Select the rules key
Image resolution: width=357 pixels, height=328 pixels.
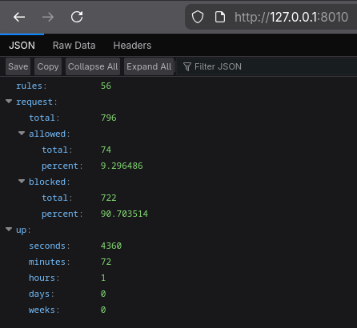29,86
